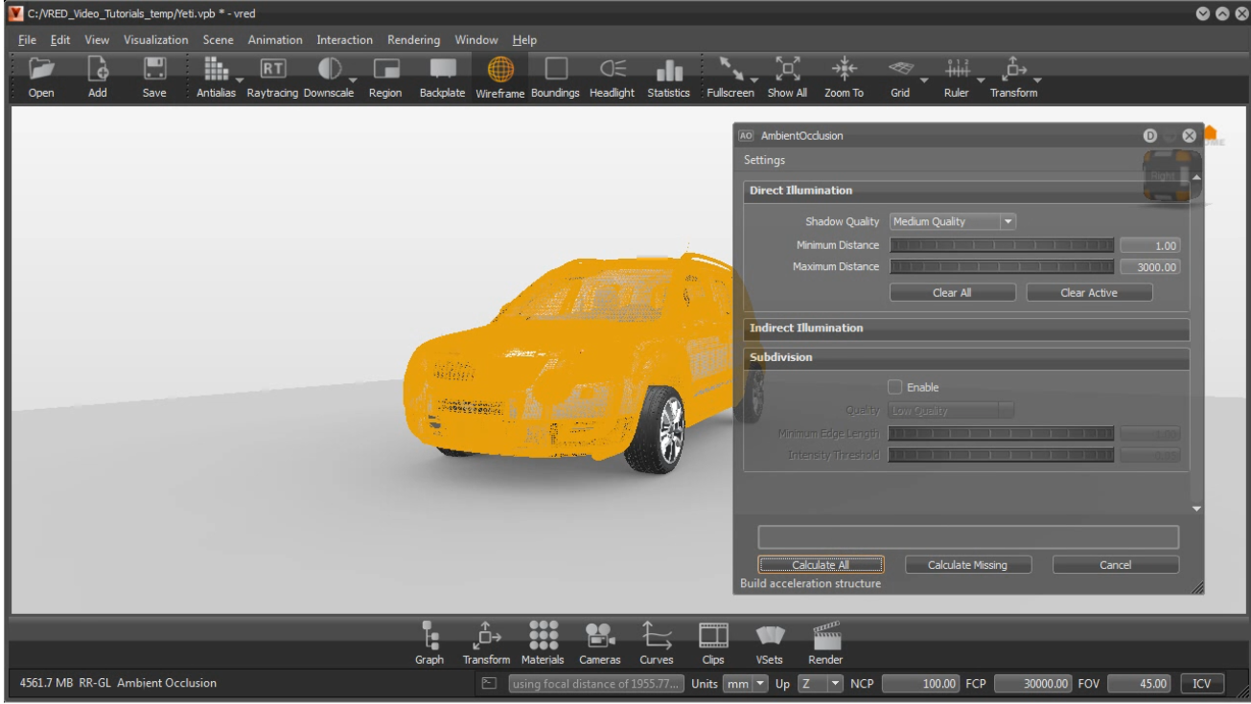
Task: Adjust the Maximum Distance slider
Action: tap(1002, 266)
